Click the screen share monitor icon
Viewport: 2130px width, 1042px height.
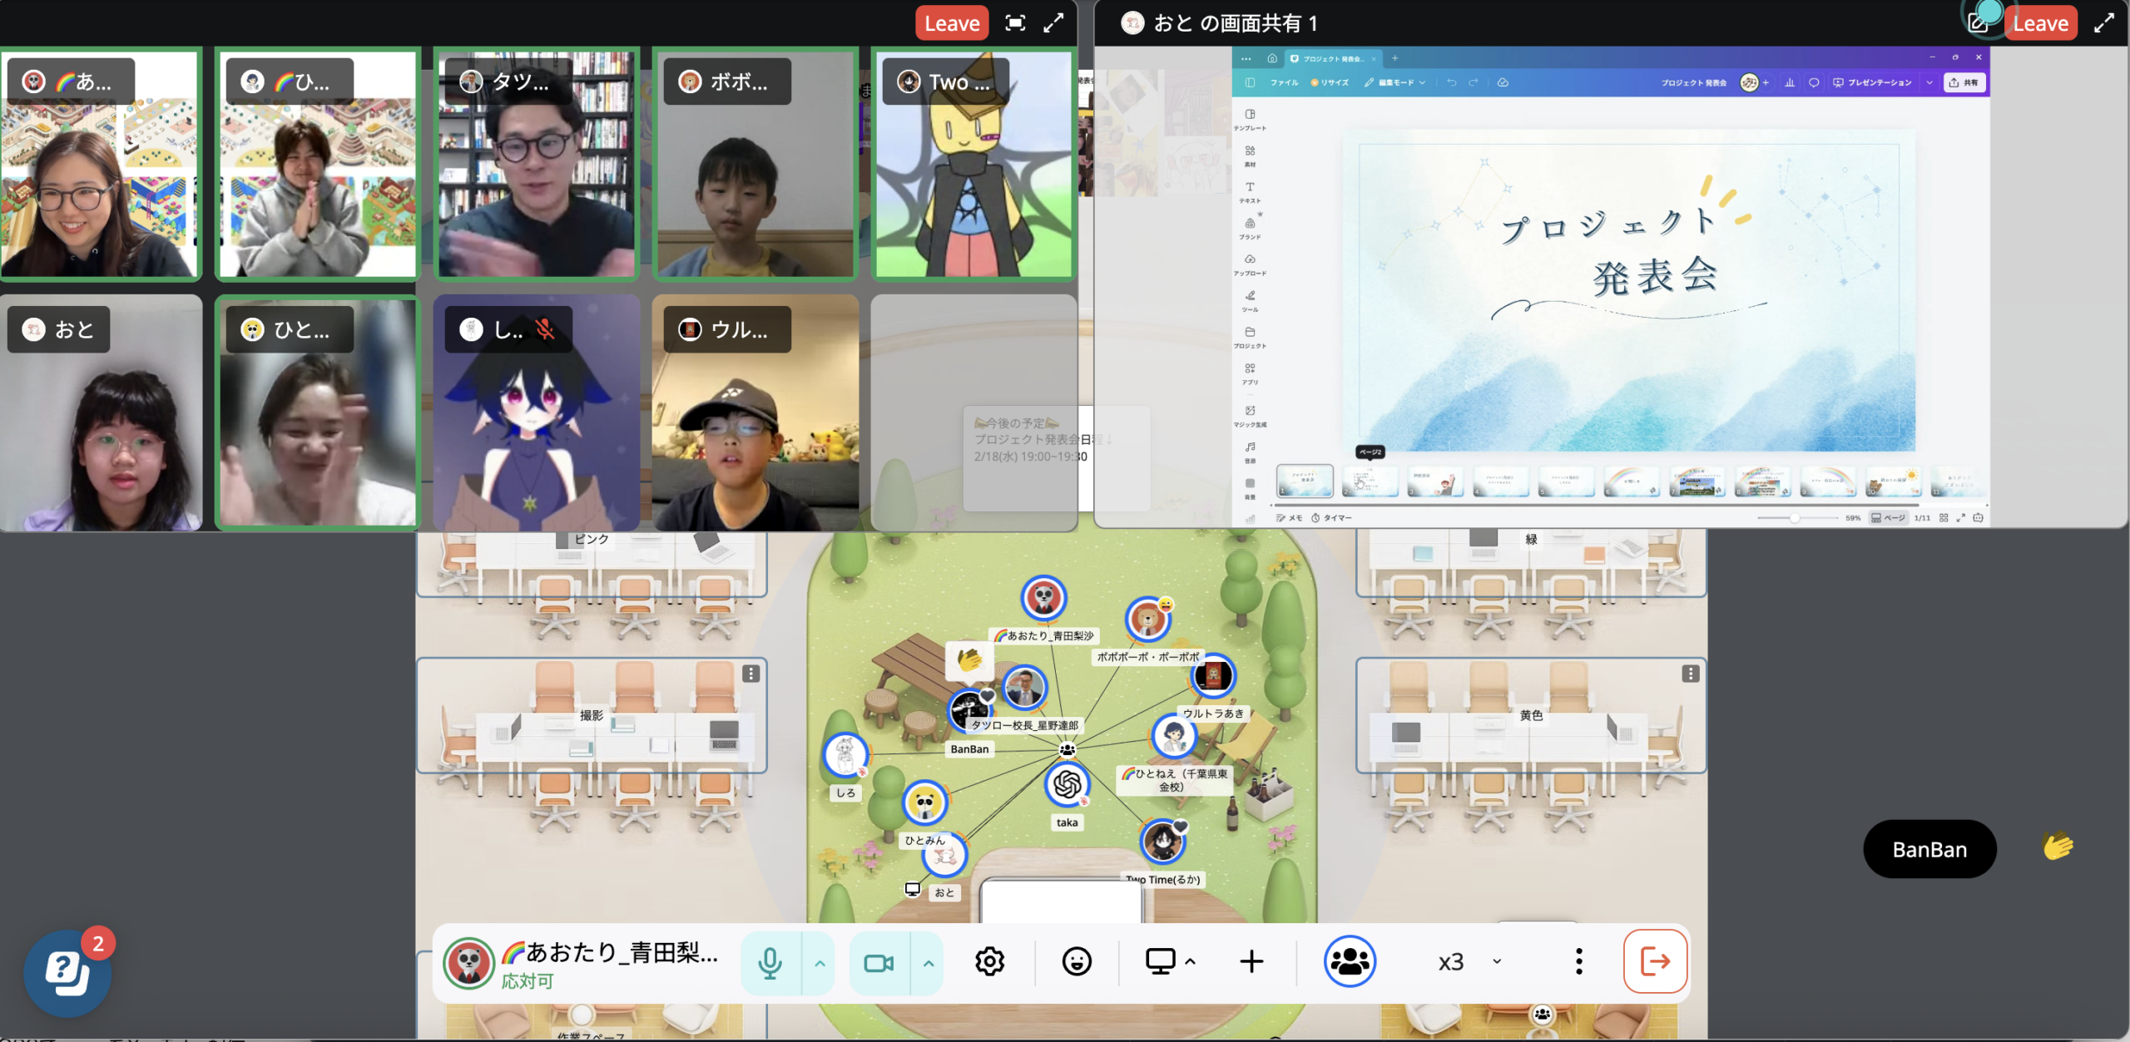tap(1160, 962)
